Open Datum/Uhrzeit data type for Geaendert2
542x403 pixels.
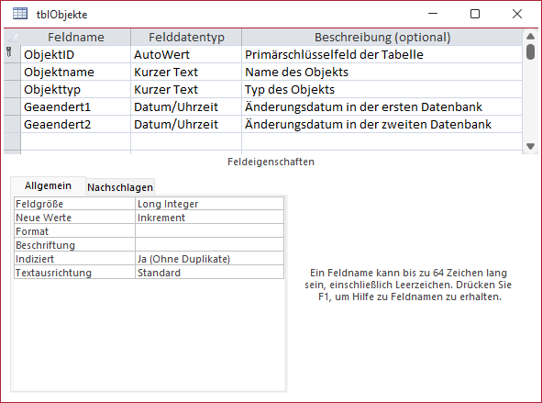[186, 124]
